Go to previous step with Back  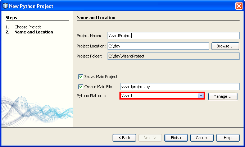(124, 138)
